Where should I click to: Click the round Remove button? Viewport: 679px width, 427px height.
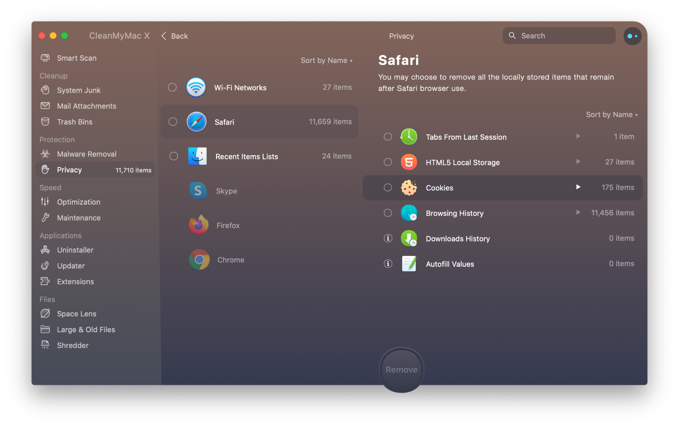401,370
